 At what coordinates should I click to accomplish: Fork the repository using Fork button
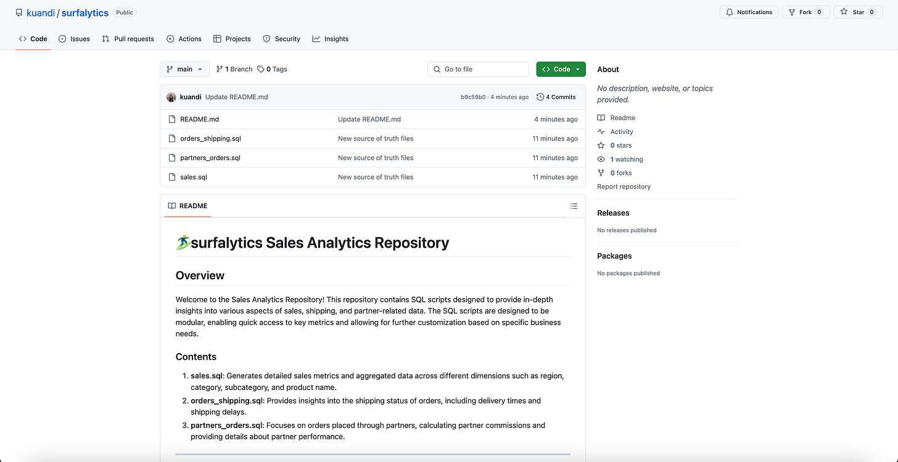tap(805, 12)
